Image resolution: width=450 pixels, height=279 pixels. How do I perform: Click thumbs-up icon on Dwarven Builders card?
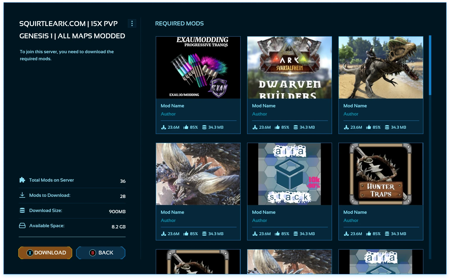coord(277,127)
